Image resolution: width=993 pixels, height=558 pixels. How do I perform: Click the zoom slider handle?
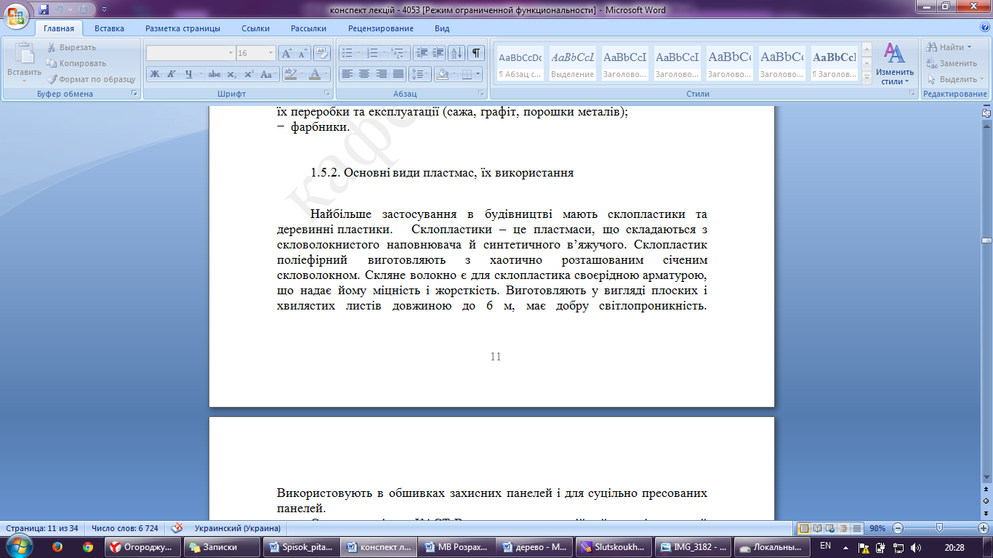pyautogui.click(x=939, y=528)
